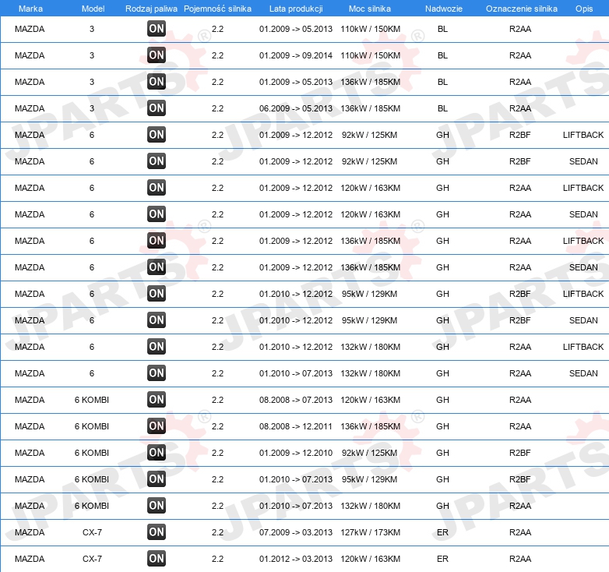Screen dimensions: 609x572
Task: Click ON icon in Mazda 6 92kW LIFTBACK row
Action: (157, 135)
